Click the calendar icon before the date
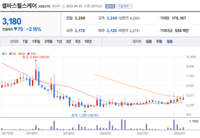200x138 pixels. pyautogui.click(x=63, y=7)
